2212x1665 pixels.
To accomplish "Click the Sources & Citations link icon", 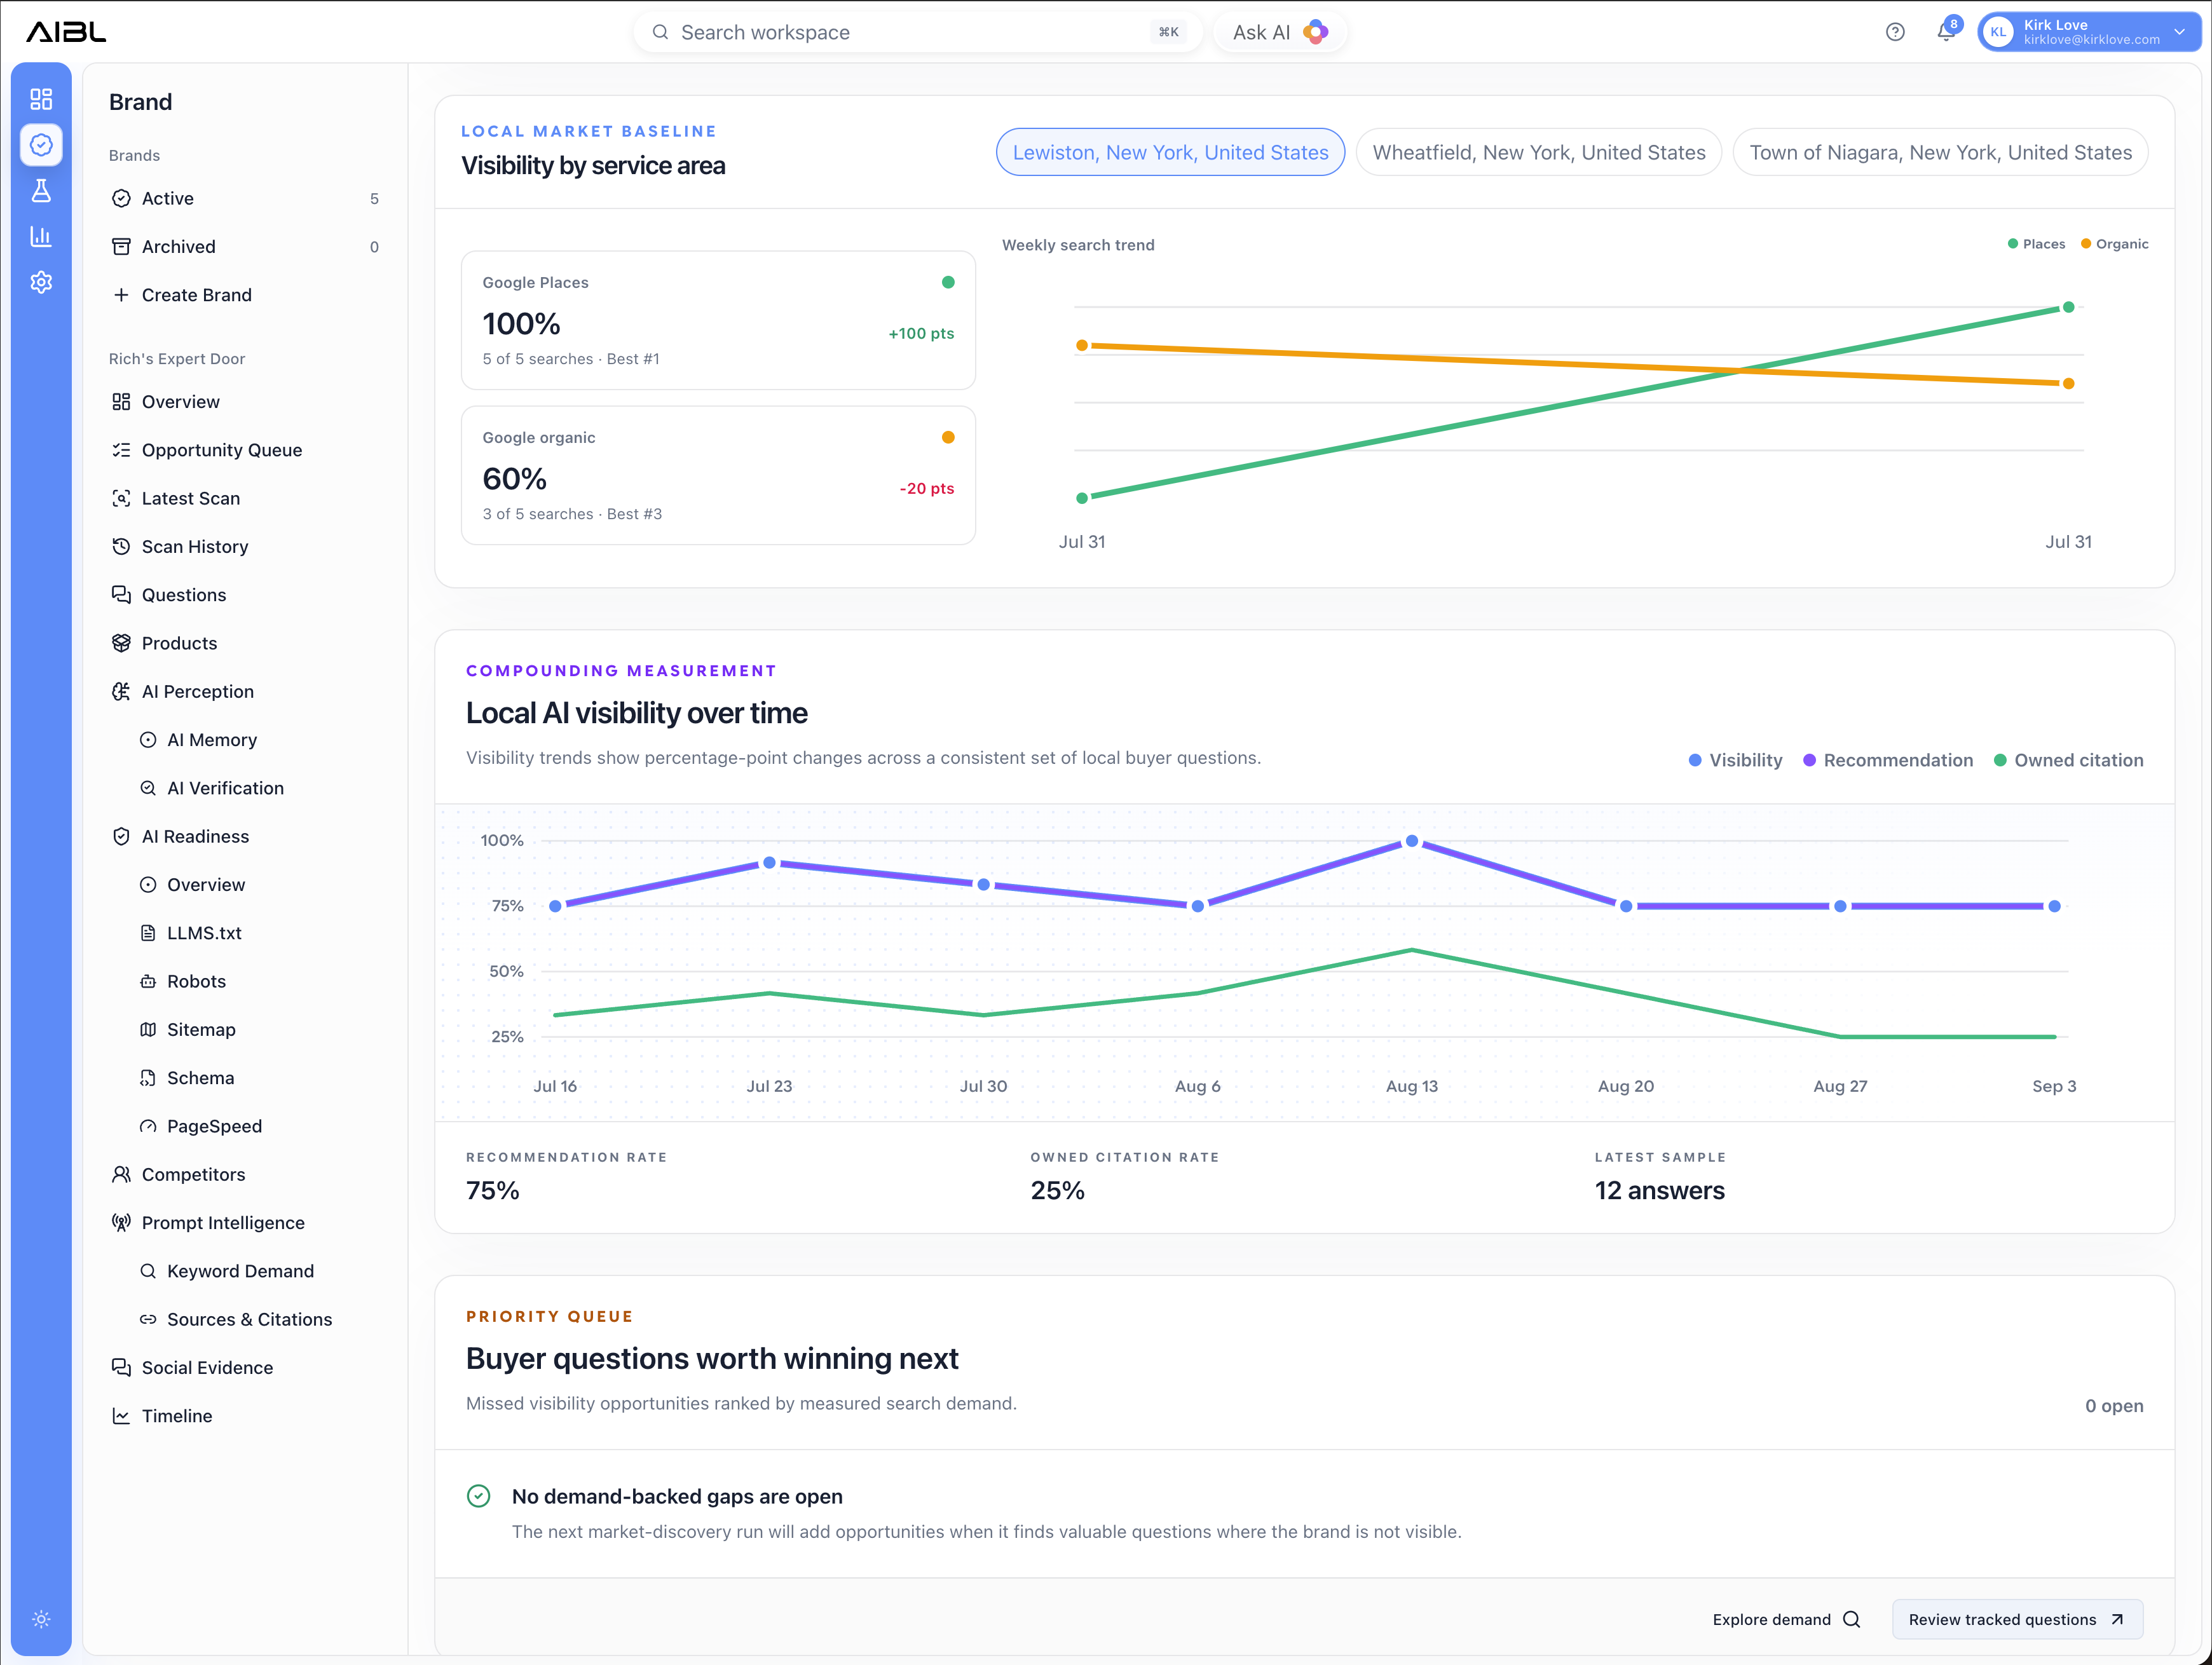I will pos(148,1319).
